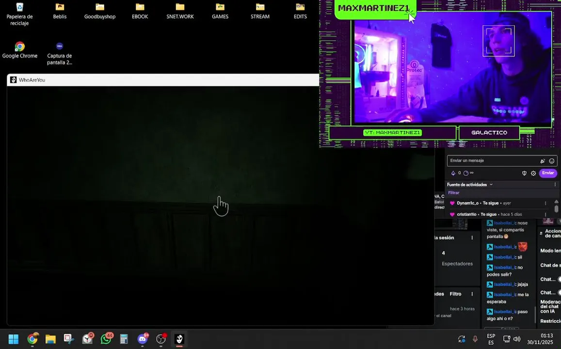
Task: Click the Filtro button in the activity panel
Action: (455, 294)
